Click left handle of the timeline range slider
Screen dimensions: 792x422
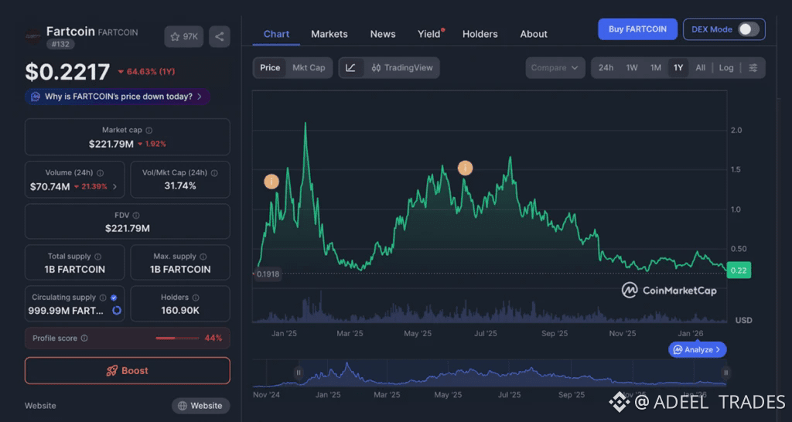(298, 373)
